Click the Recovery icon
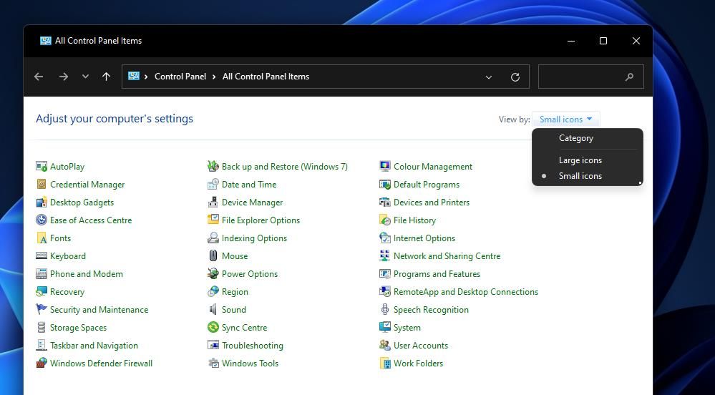The image size is (715, 395). (x=42, y=291)
